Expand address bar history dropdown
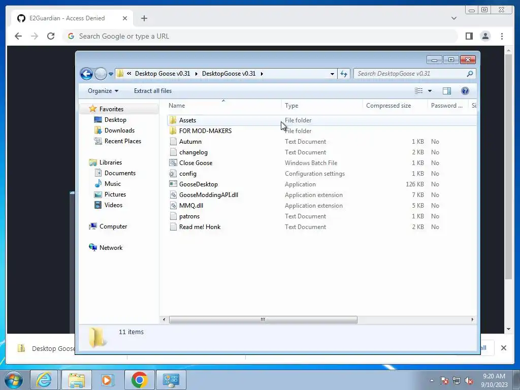Screen dimensions: 520x390 tap(332, 74)
